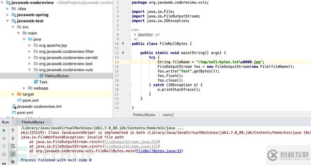Image resolution: width=311 pixels, height=165 pixels.
Task: Click the org.apache.jsp package icon
Action: [36, 45]
